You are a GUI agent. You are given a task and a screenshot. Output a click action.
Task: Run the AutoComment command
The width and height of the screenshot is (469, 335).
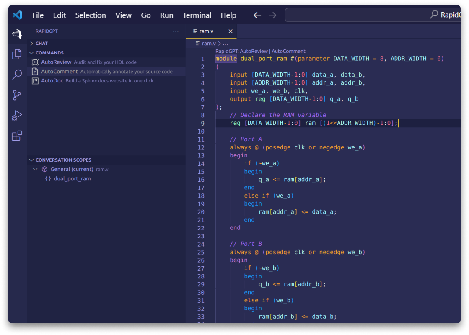tap(106, 72)
